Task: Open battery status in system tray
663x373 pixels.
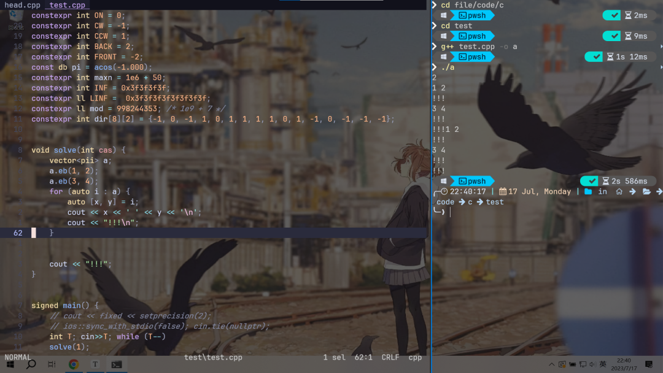Action: (x=573, y=364)
